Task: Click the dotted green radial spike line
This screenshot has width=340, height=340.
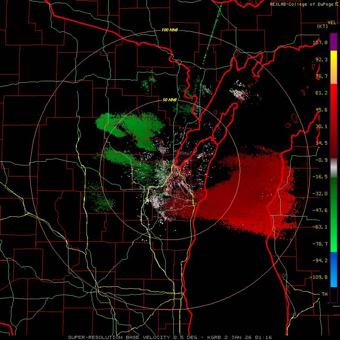Action: [x=212, y=34]
